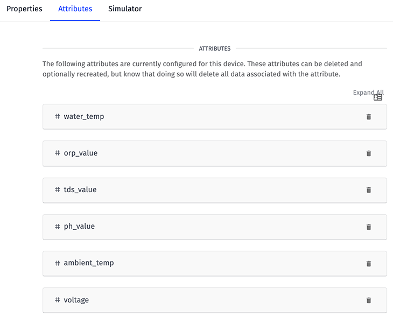Click trash icon for ambient_temp
This screenshot has height=317, width=393.
369,263
